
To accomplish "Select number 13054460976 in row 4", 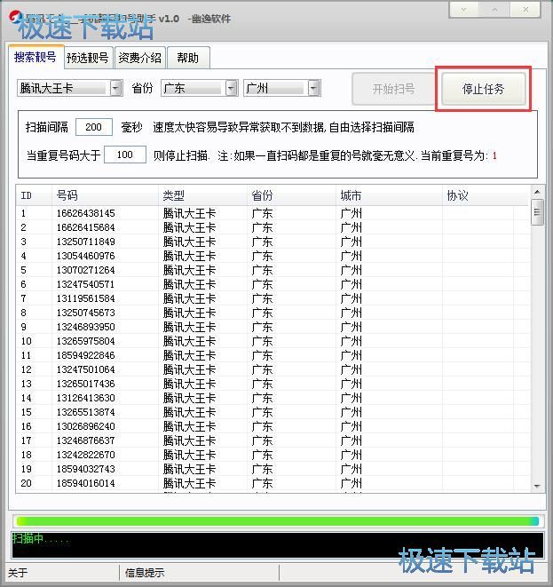I will [86, 256].
